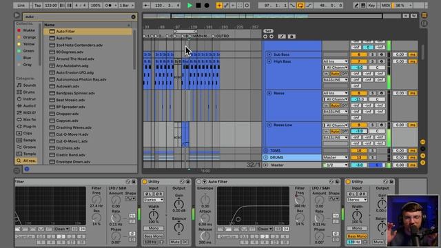
Task: Click the Set locator button
Action: coord(268,31)
